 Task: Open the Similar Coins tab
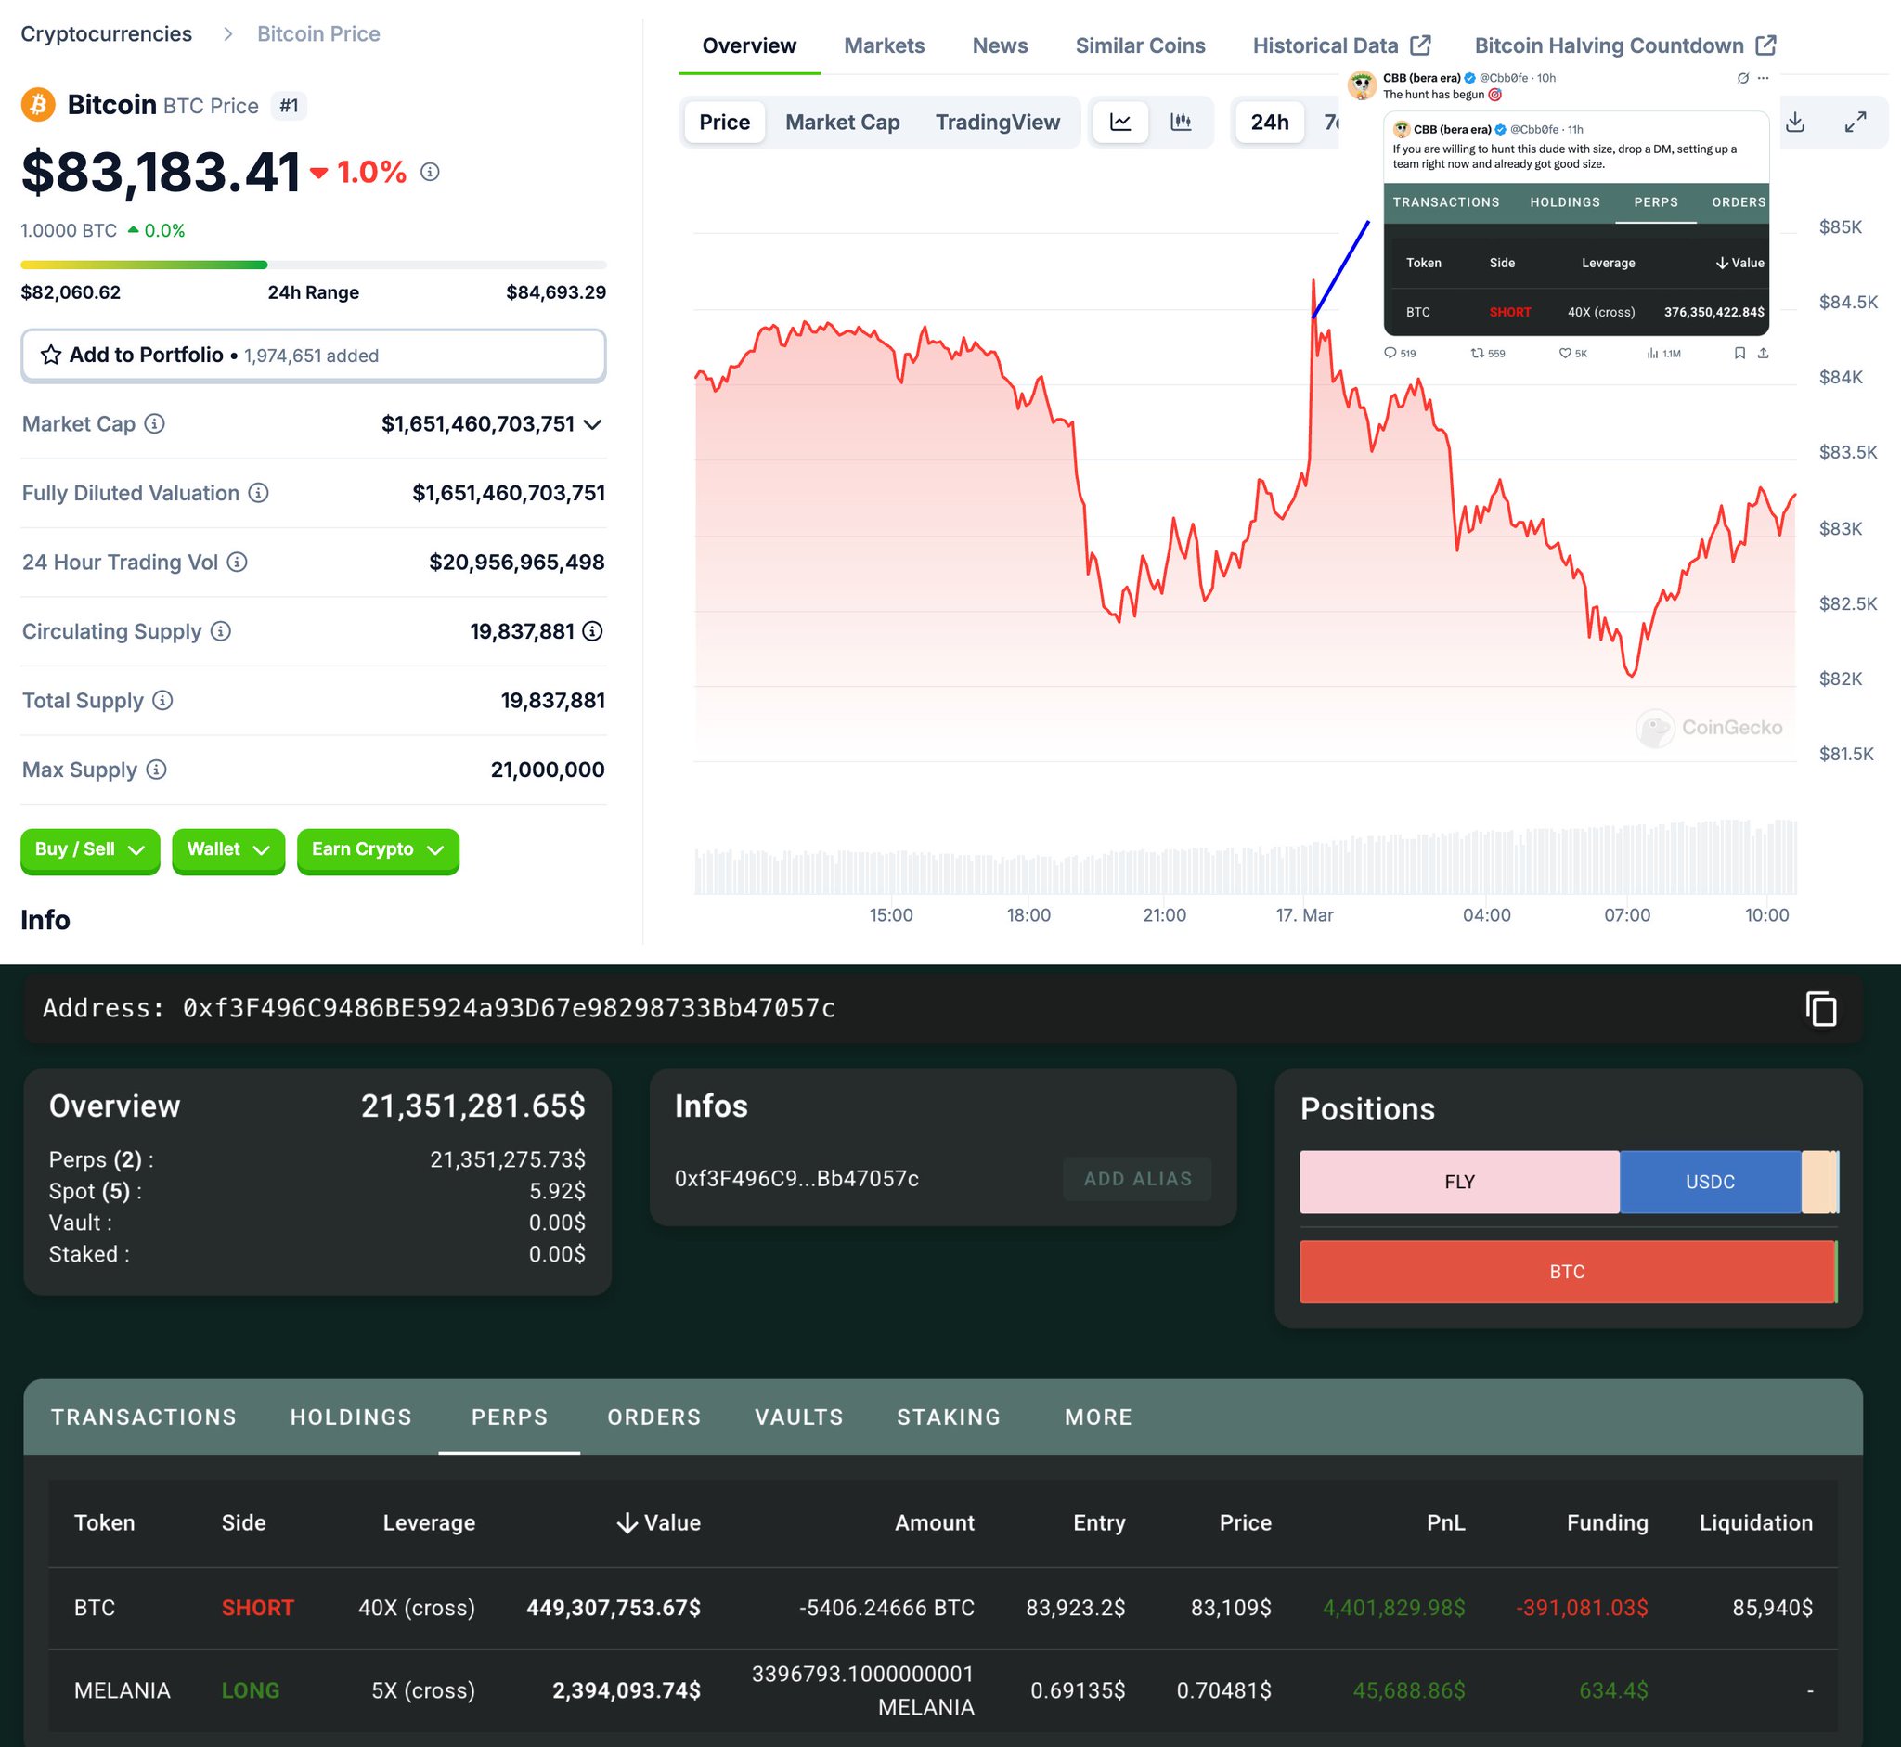[x=1140, y=45]
